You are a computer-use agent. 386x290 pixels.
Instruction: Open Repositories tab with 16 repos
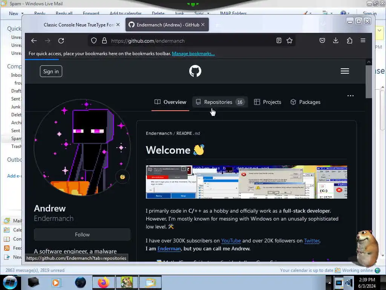point(220,102)
